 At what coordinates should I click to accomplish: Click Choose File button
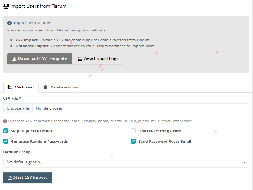tap(18, 108)
